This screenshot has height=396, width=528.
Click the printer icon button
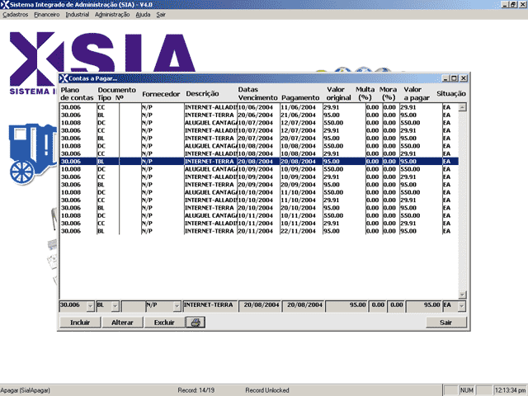point(195,323)
